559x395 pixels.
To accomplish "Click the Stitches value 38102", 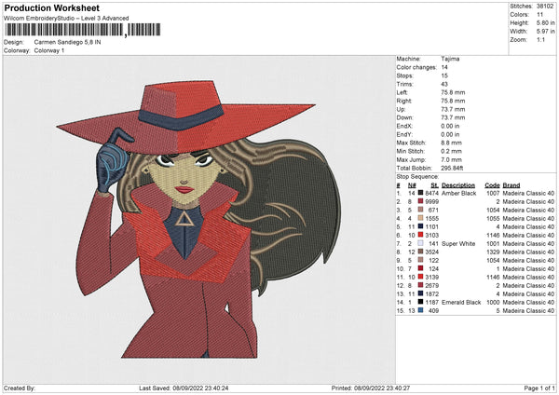I will [x=545, y=7].
